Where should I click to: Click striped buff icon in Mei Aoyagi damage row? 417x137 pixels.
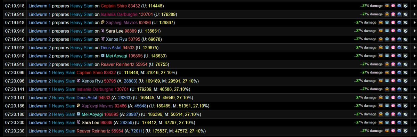click(x=405, y=114)
